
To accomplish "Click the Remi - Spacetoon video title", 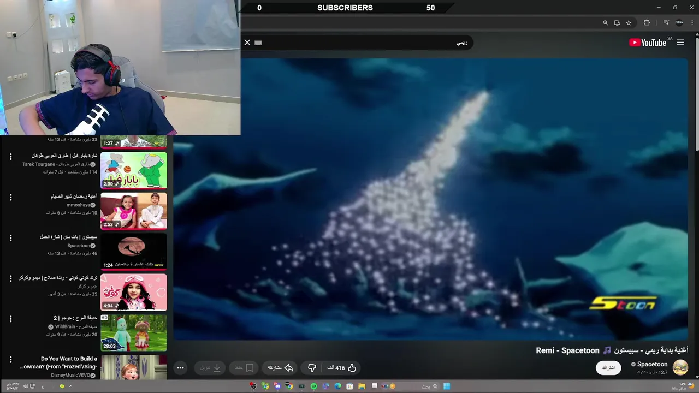I will point(612,350).
